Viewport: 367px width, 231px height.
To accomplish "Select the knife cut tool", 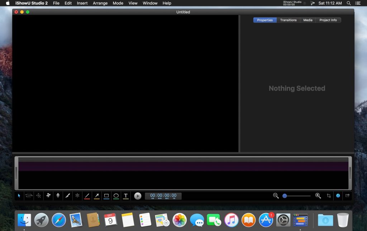I will pyautogui.click(x=67, y=196).
